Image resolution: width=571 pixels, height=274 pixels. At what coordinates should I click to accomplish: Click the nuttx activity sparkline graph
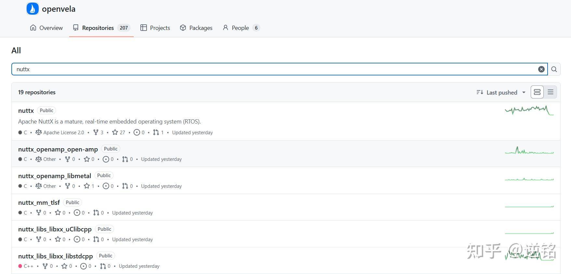tap(529, 110)
